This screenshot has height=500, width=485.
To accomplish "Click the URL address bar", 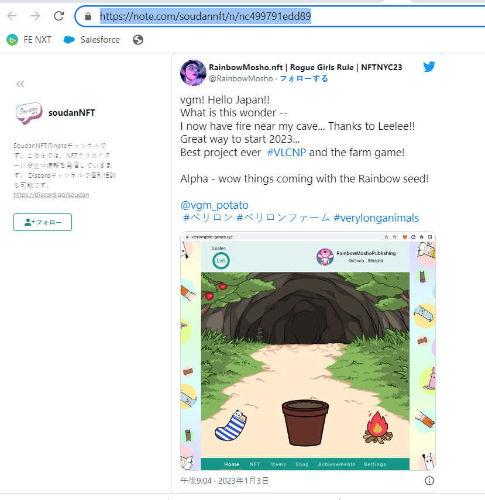I will coord(281,16).
